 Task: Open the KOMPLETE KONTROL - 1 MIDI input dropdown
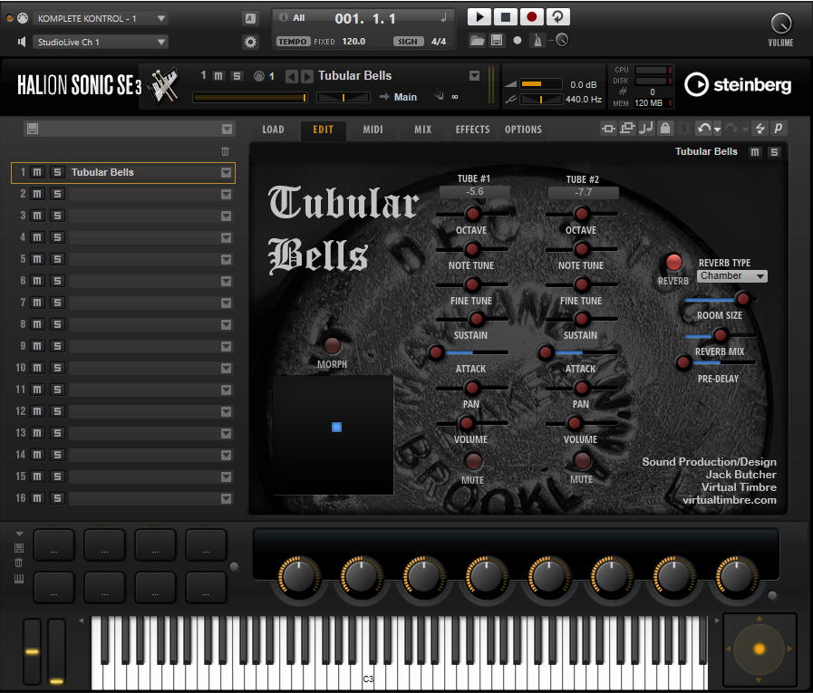[102, 19]
